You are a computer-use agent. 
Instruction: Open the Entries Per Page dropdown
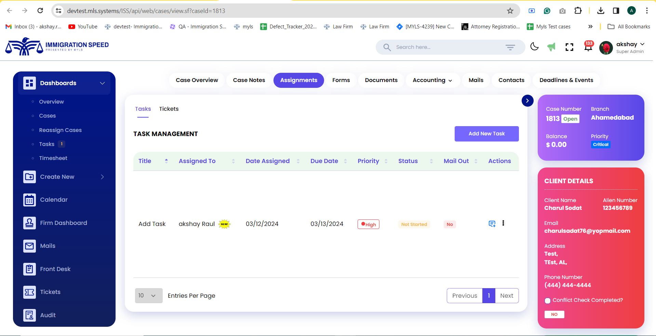click(148, 295)
